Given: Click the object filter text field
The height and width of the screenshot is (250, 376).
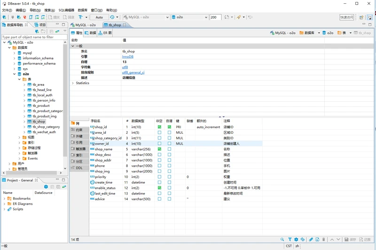Looking at the screenshot, I should [33, 37].
